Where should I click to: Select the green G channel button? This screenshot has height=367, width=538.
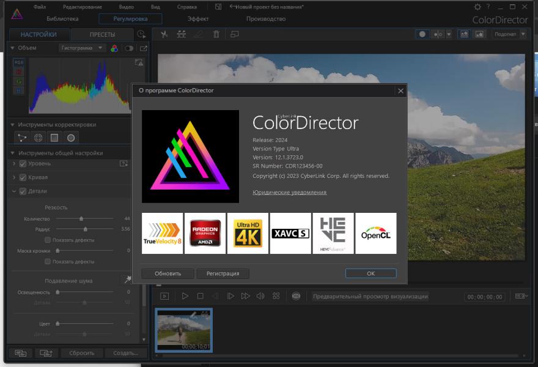(x=19, y=81)
